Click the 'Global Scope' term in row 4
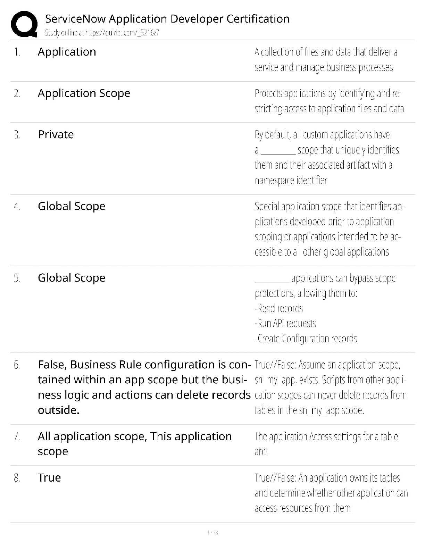The height and width of the screenshot is (550, 425). pyautogui.click(x=72, y=206)
